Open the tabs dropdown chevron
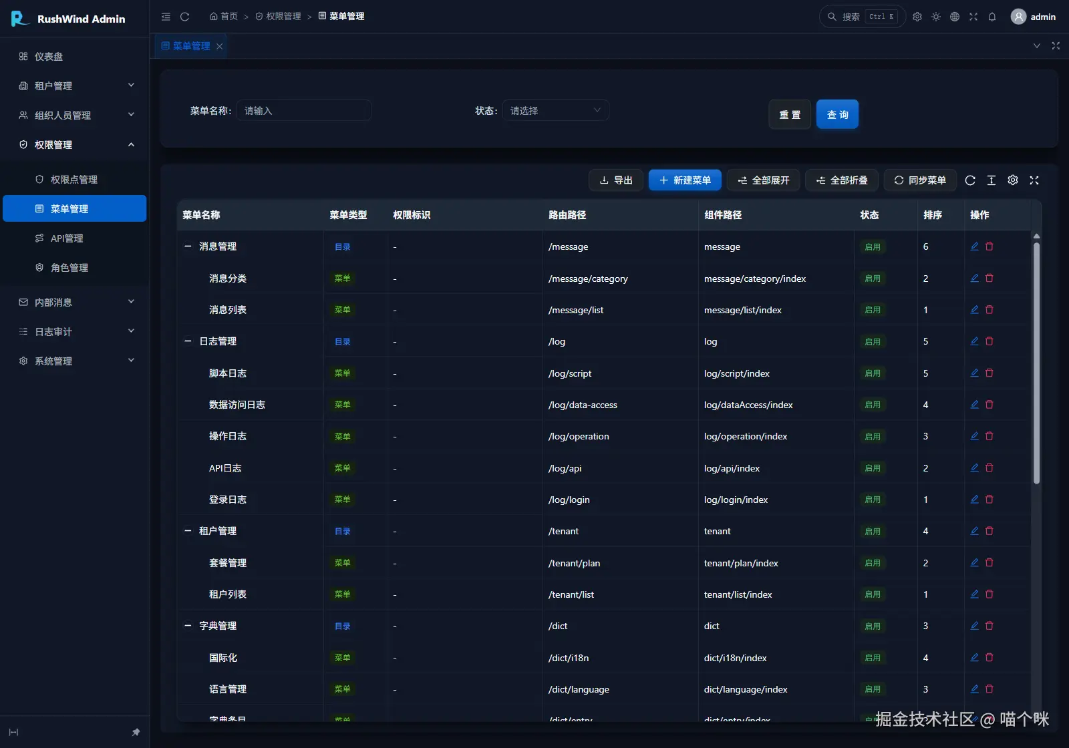1069x748 pixels. coord(1037,45)
